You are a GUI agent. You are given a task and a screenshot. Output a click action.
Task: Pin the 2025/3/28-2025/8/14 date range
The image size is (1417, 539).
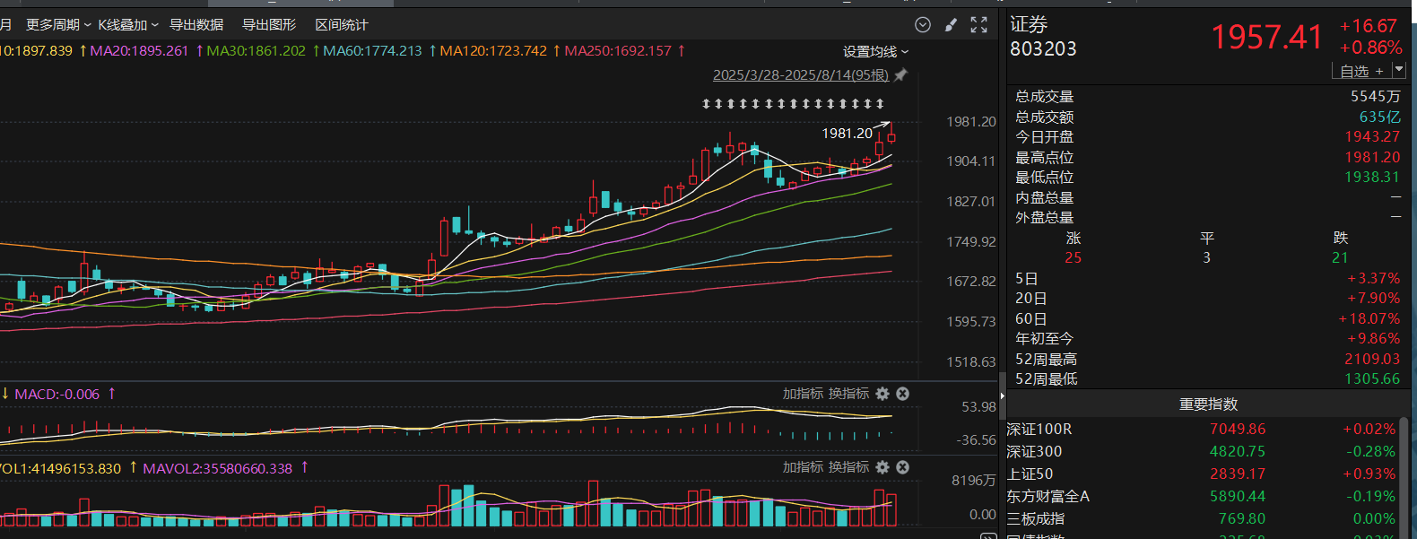(900, 75)
